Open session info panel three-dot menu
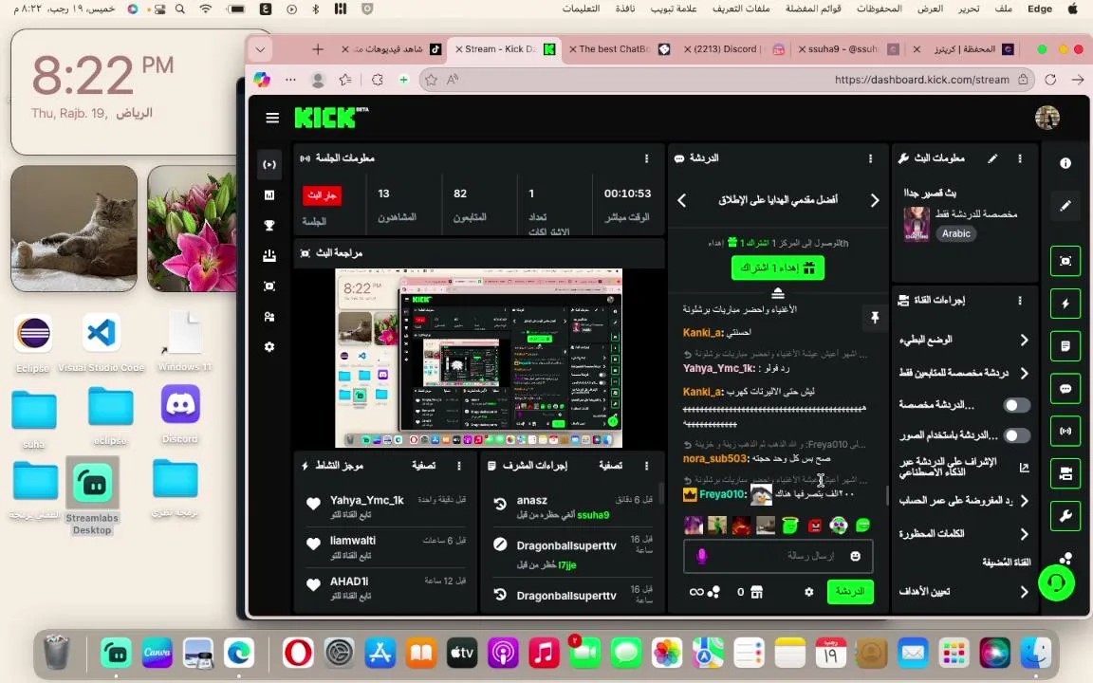This screenshot has height=683, width=1093. click(647, 158)
